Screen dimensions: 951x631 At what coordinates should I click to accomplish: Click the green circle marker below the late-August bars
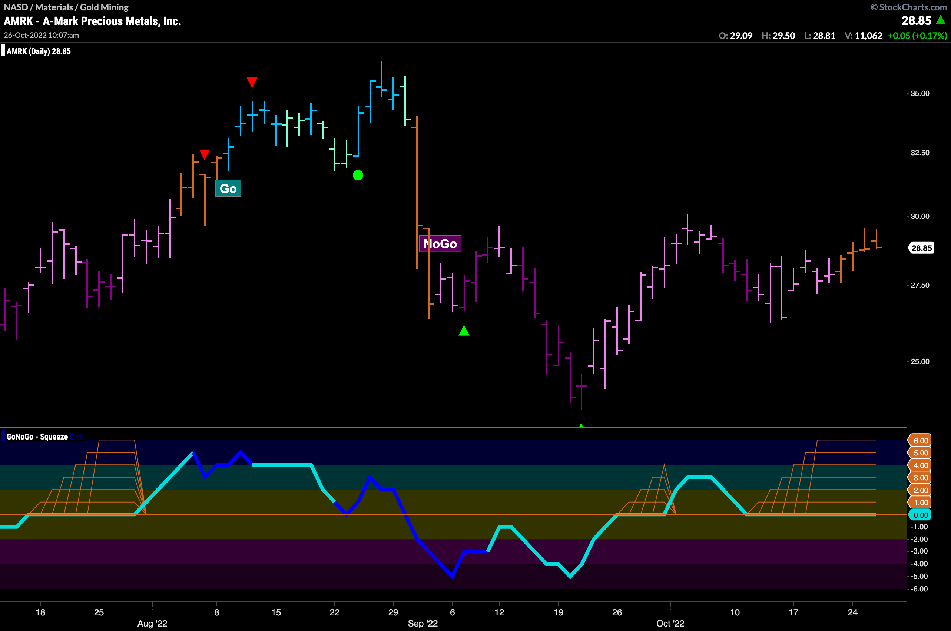coord(358,175)
